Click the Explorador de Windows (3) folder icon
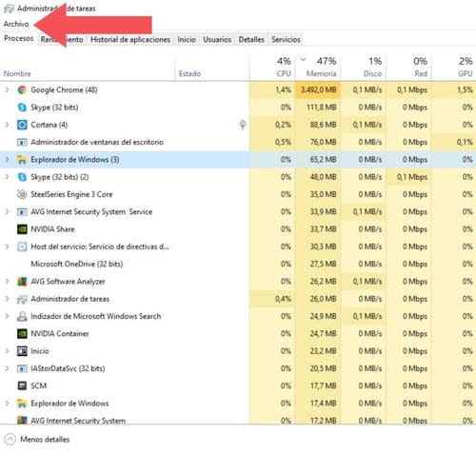 22,160
